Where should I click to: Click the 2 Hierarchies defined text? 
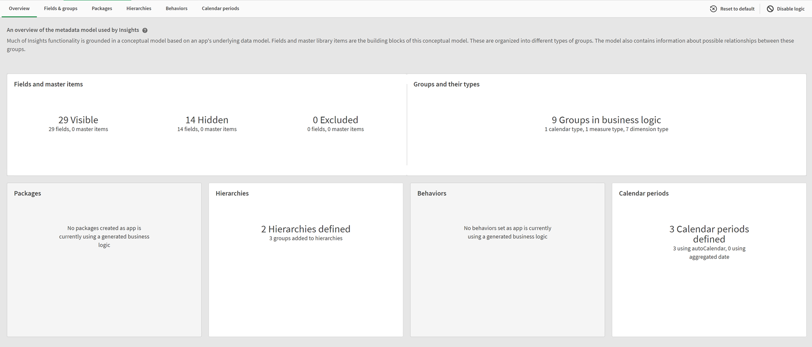pos(306,229)
